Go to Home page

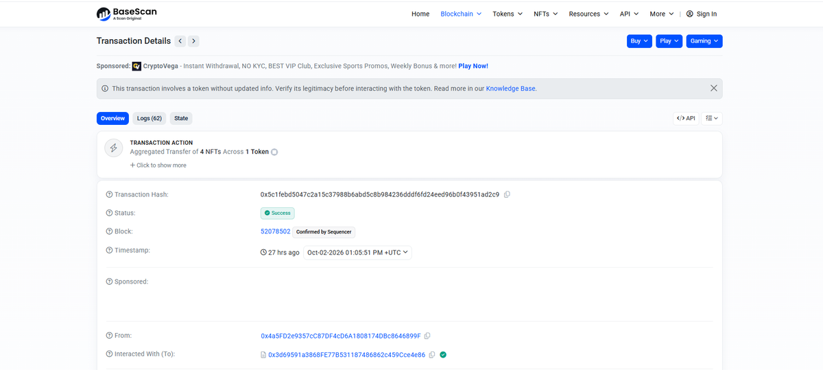coord(420,14)
